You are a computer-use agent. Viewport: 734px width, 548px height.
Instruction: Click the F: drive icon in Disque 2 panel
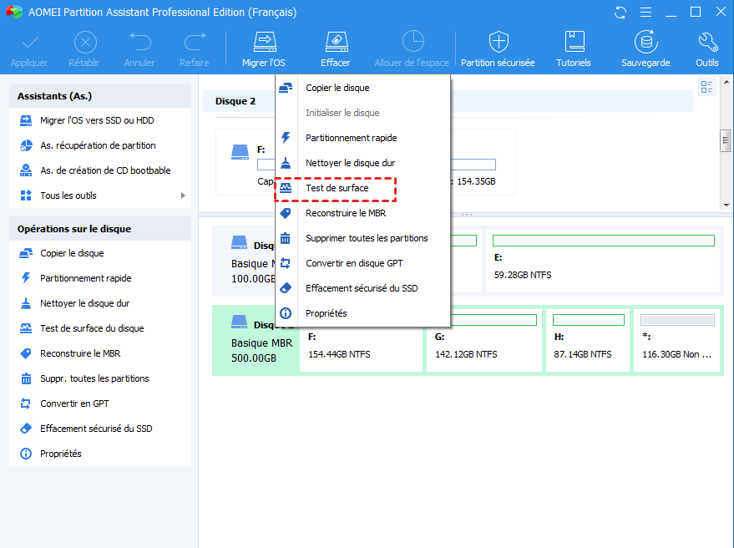coord(240,152)
